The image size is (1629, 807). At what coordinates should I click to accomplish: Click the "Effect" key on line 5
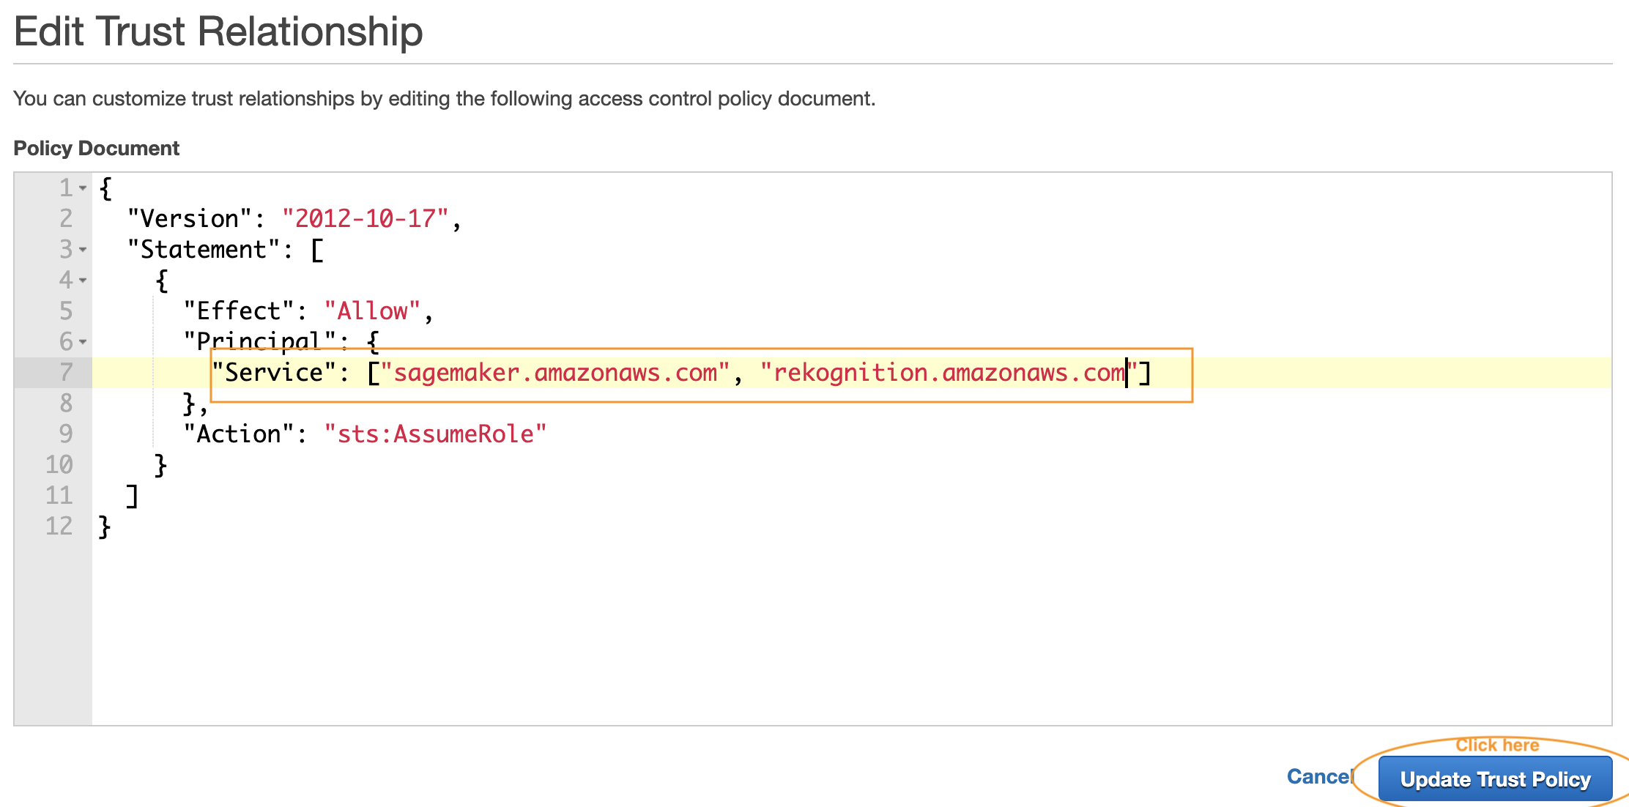pos(239,311)
